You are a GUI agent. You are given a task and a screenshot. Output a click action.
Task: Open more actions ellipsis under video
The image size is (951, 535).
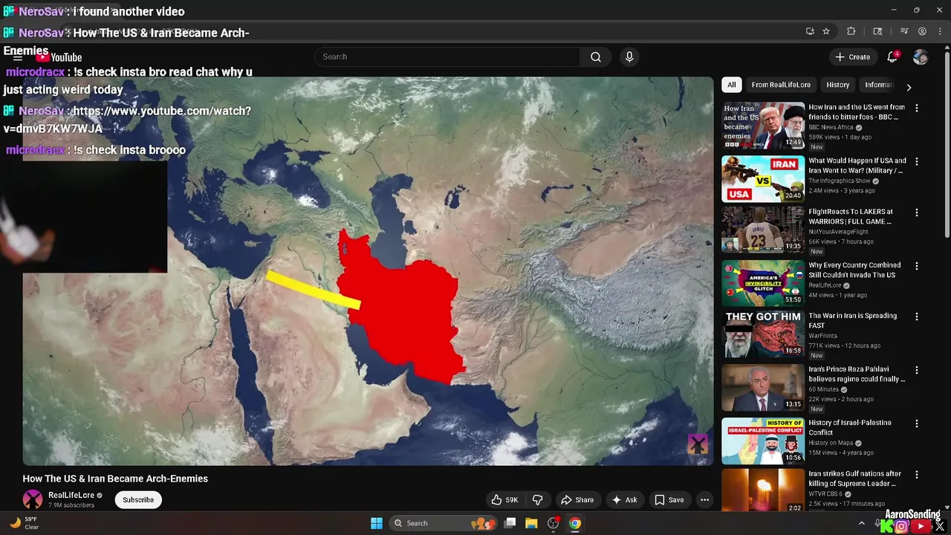pos(704,500)
